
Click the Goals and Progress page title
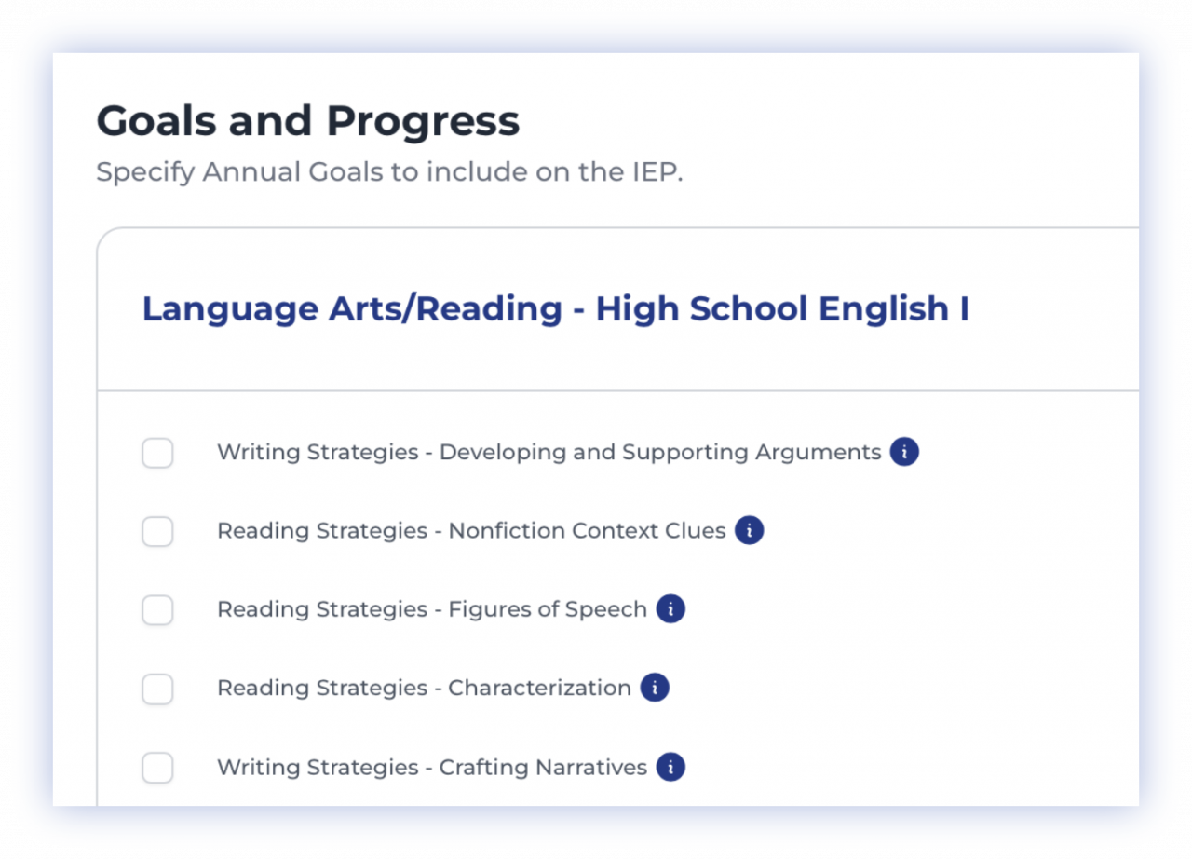(308, 121)
